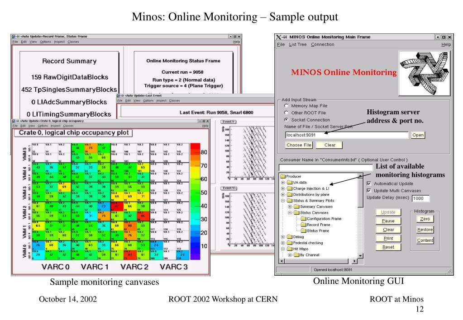The image size is (463, 320).
Task: Click the MINOS knot logo image
Action: coord(425,73)
